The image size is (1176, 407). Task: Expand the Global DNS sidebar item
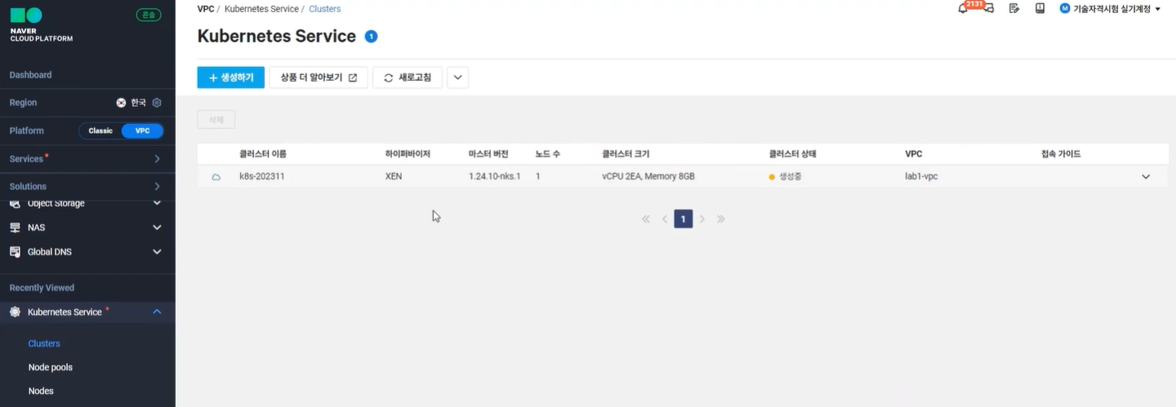point(157,252)
